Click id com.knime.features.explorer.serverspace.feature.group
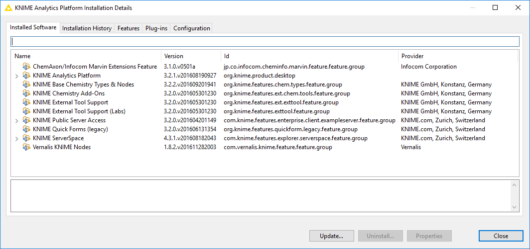 (x=295, y=138)
